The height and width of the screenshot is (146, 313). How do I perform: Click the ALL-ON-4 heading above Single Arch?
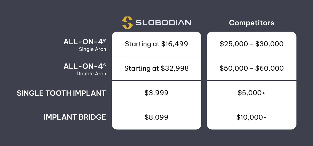point(83,42)
